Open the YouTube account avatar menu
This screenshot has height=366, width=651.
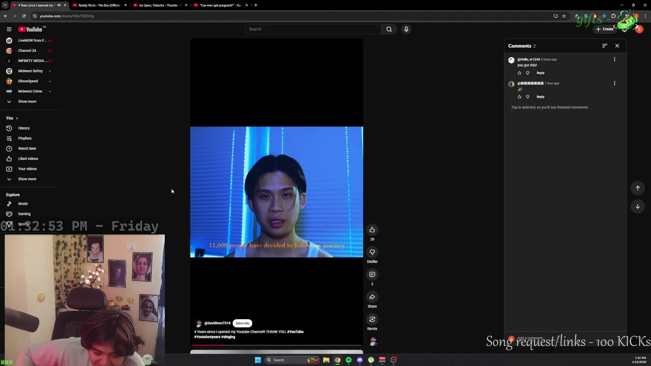[x=639, y=29]
